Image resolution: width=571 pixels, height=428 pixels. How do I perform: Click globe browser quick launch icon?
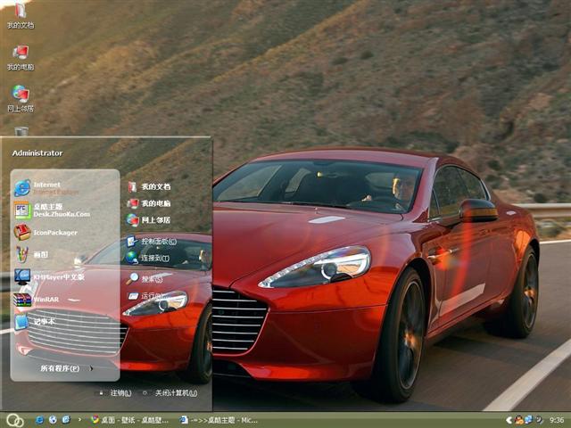(x=53, y=420)
